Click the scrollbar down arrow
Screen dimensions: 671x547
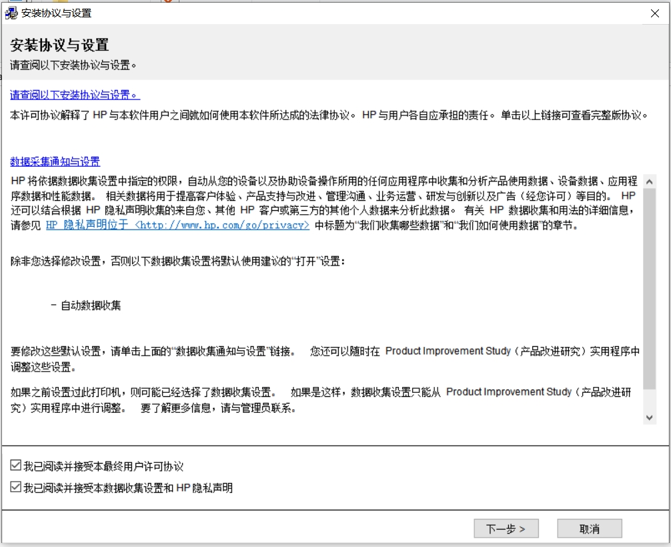coord(649,418)
